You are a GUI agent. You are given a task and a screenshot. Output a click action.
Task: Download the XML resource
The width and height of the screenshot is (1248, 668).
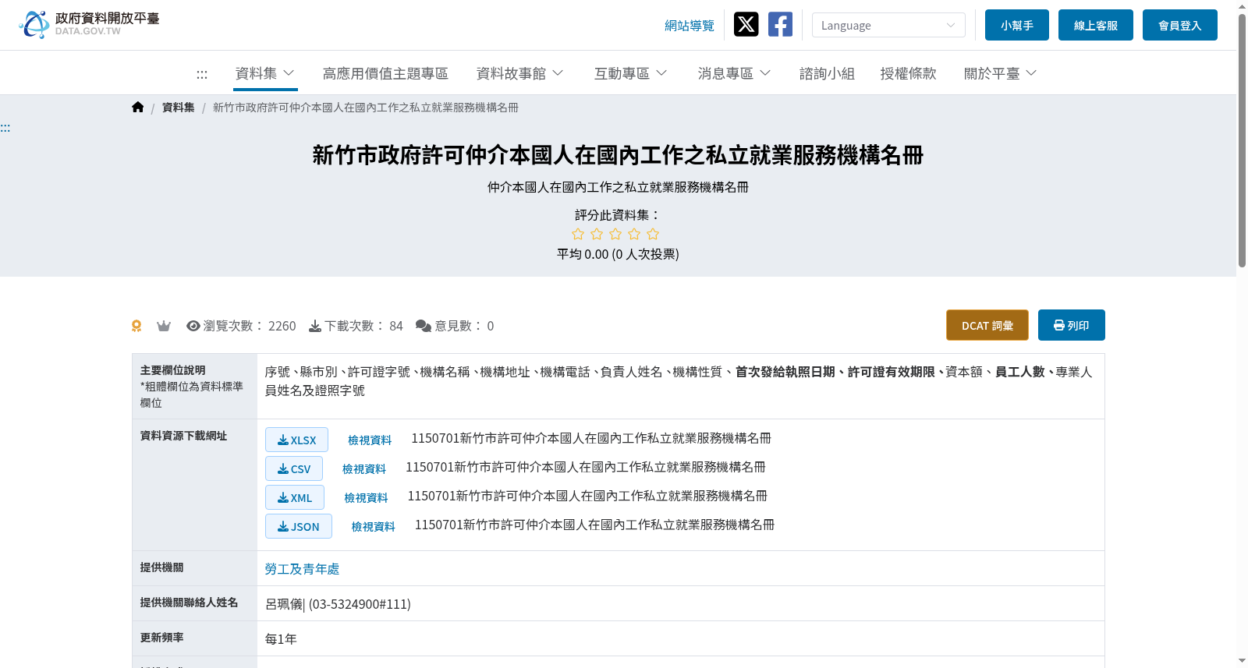click(295, 497)
